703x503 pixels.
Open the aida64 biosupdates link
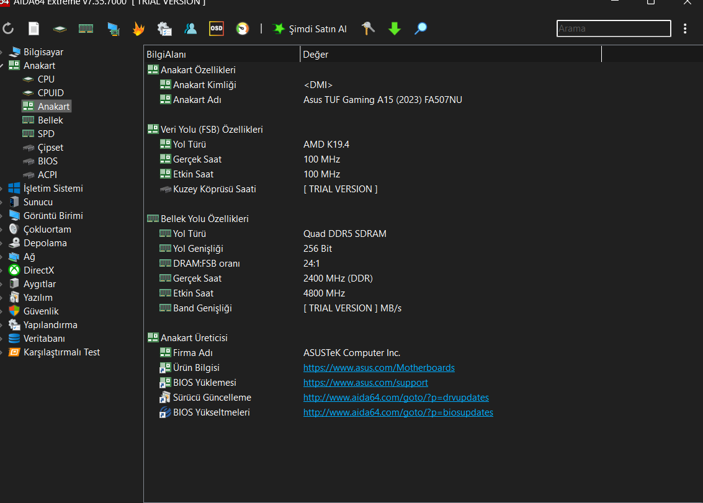[398, 412]
